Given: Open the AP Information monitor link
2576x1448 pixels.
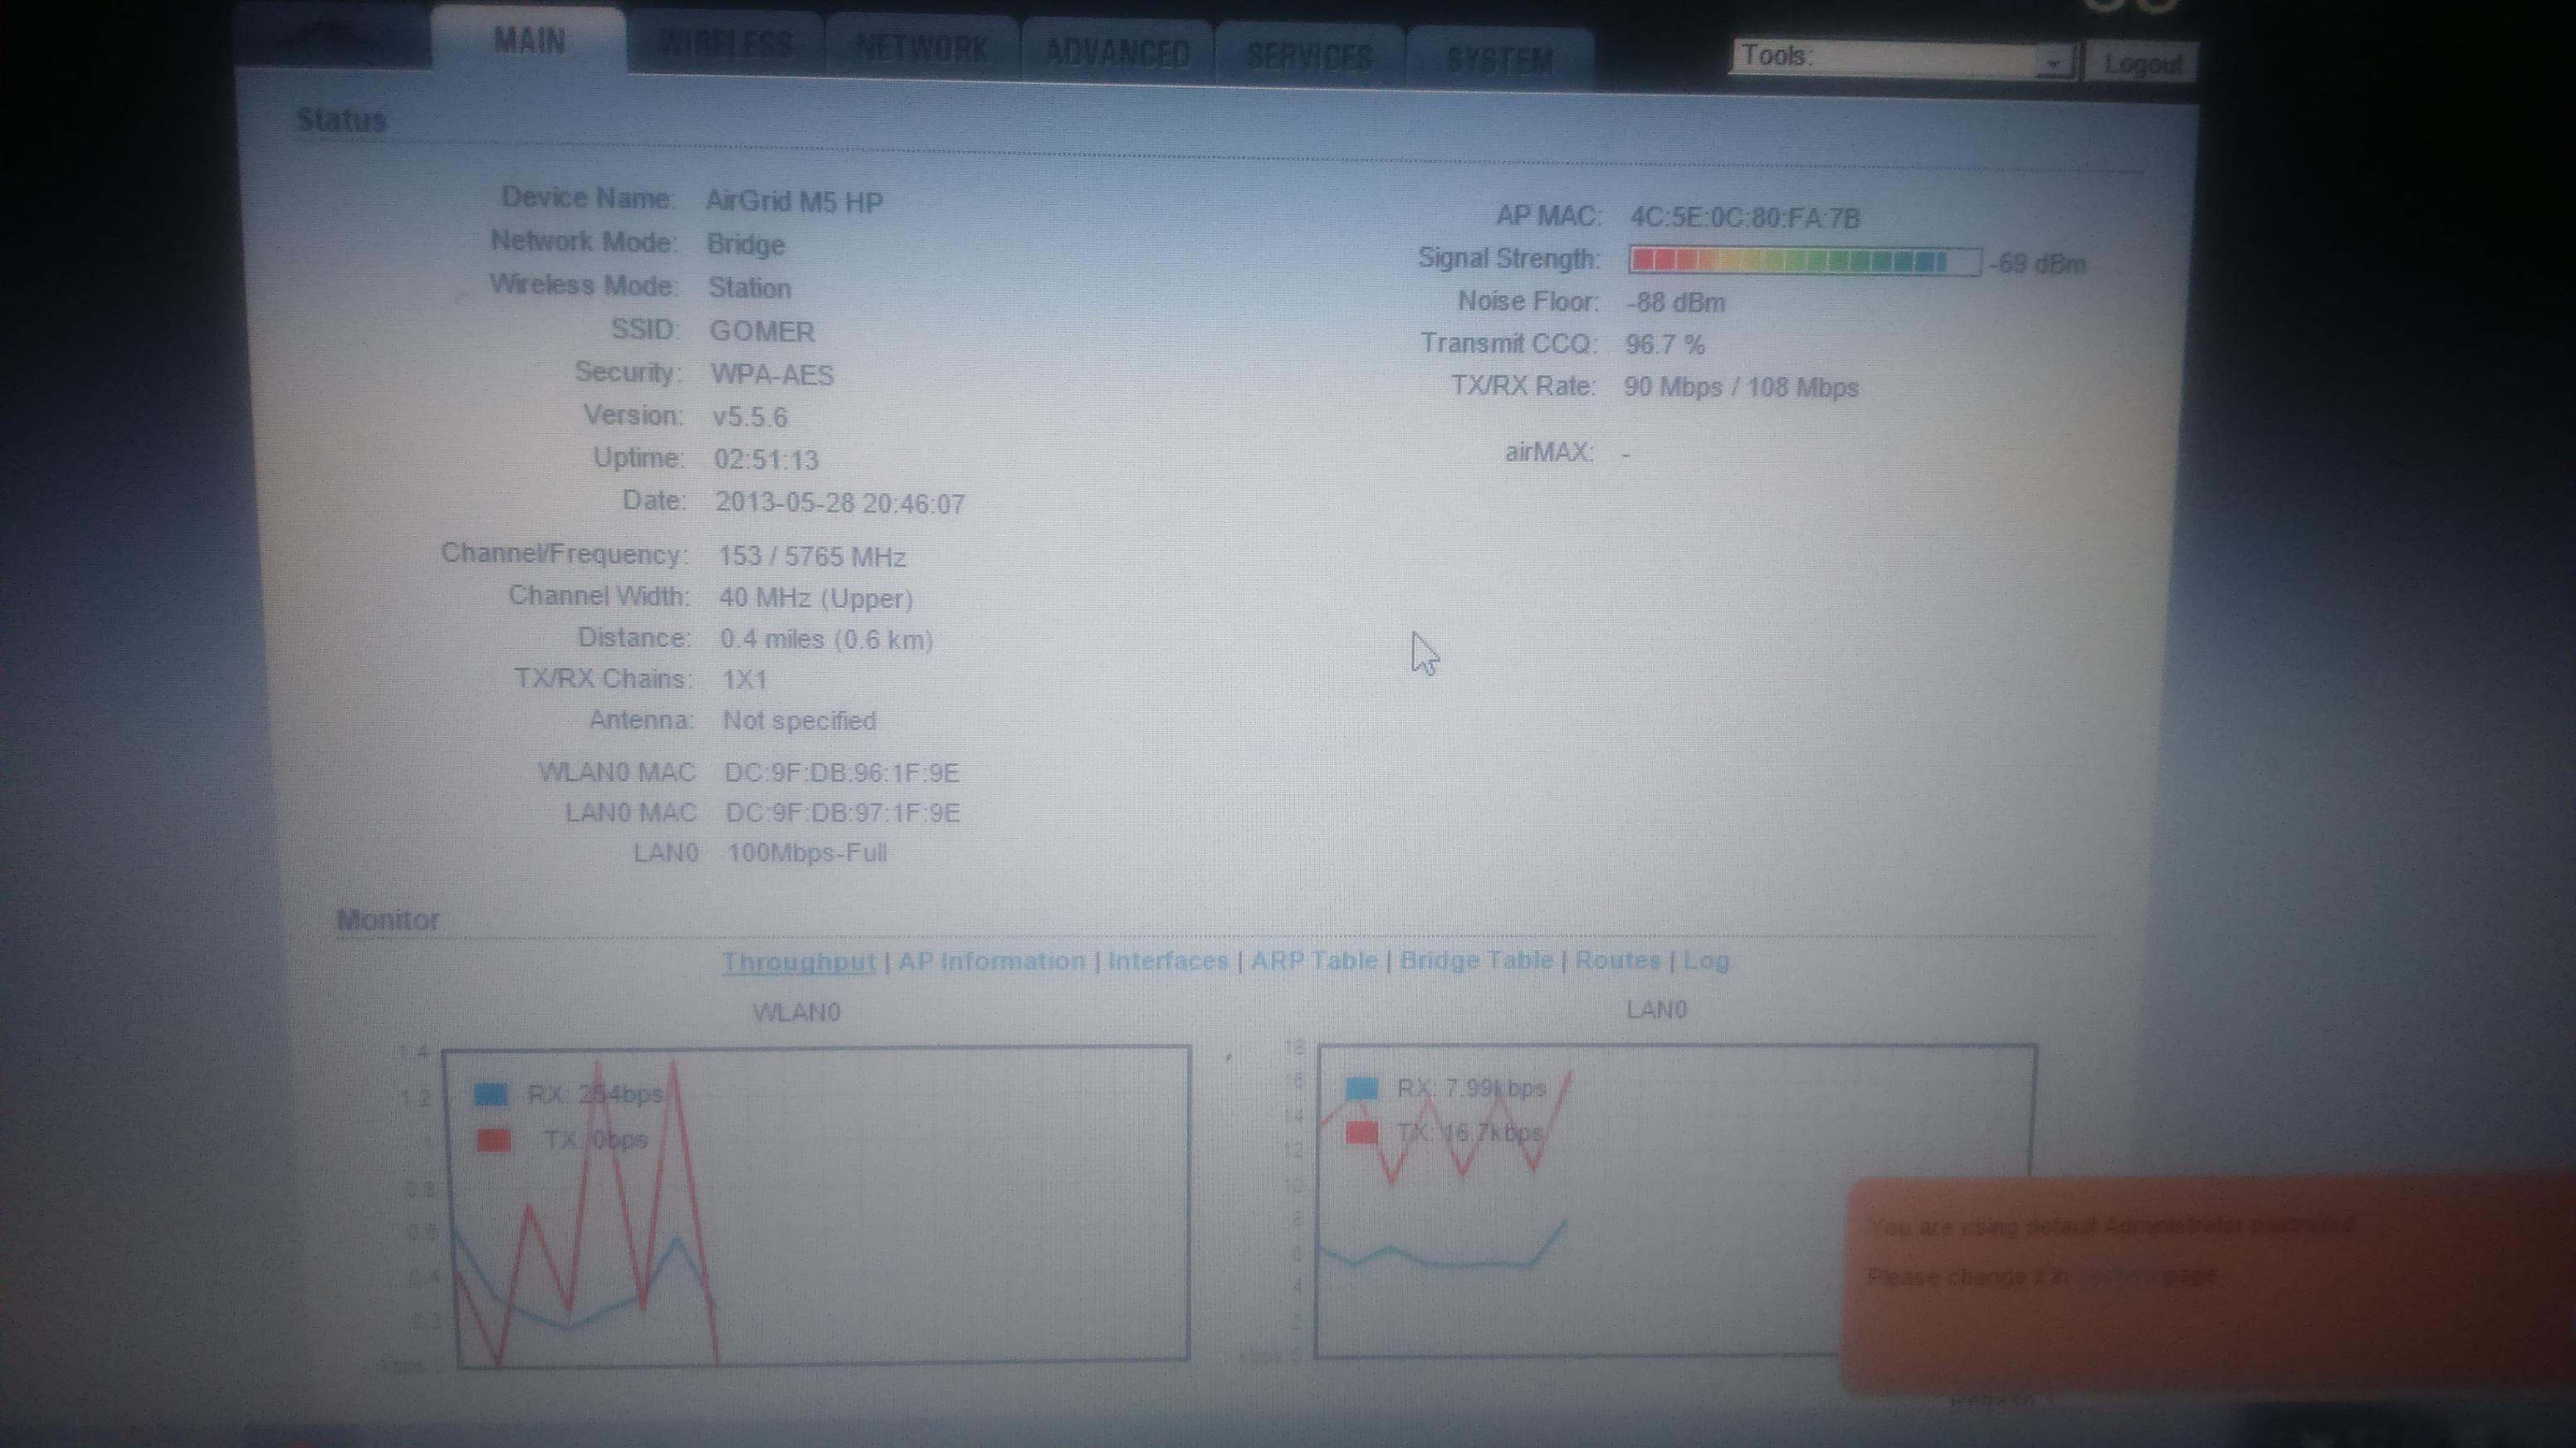Looking at the screenshot, I should click(991, 962).
